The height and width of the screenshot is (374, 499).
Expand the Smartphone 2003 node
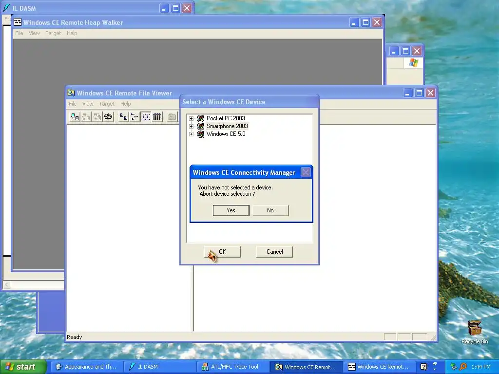point(191,126)
